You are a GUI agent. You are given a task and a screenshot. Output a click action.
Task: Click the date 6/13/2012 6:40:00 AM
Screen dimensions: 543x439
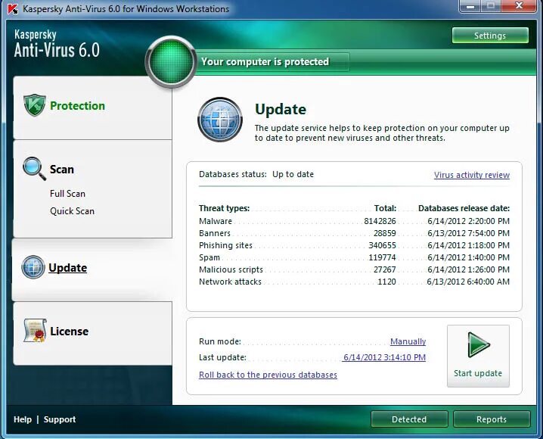pyautogui.click(x=468, y=282)
